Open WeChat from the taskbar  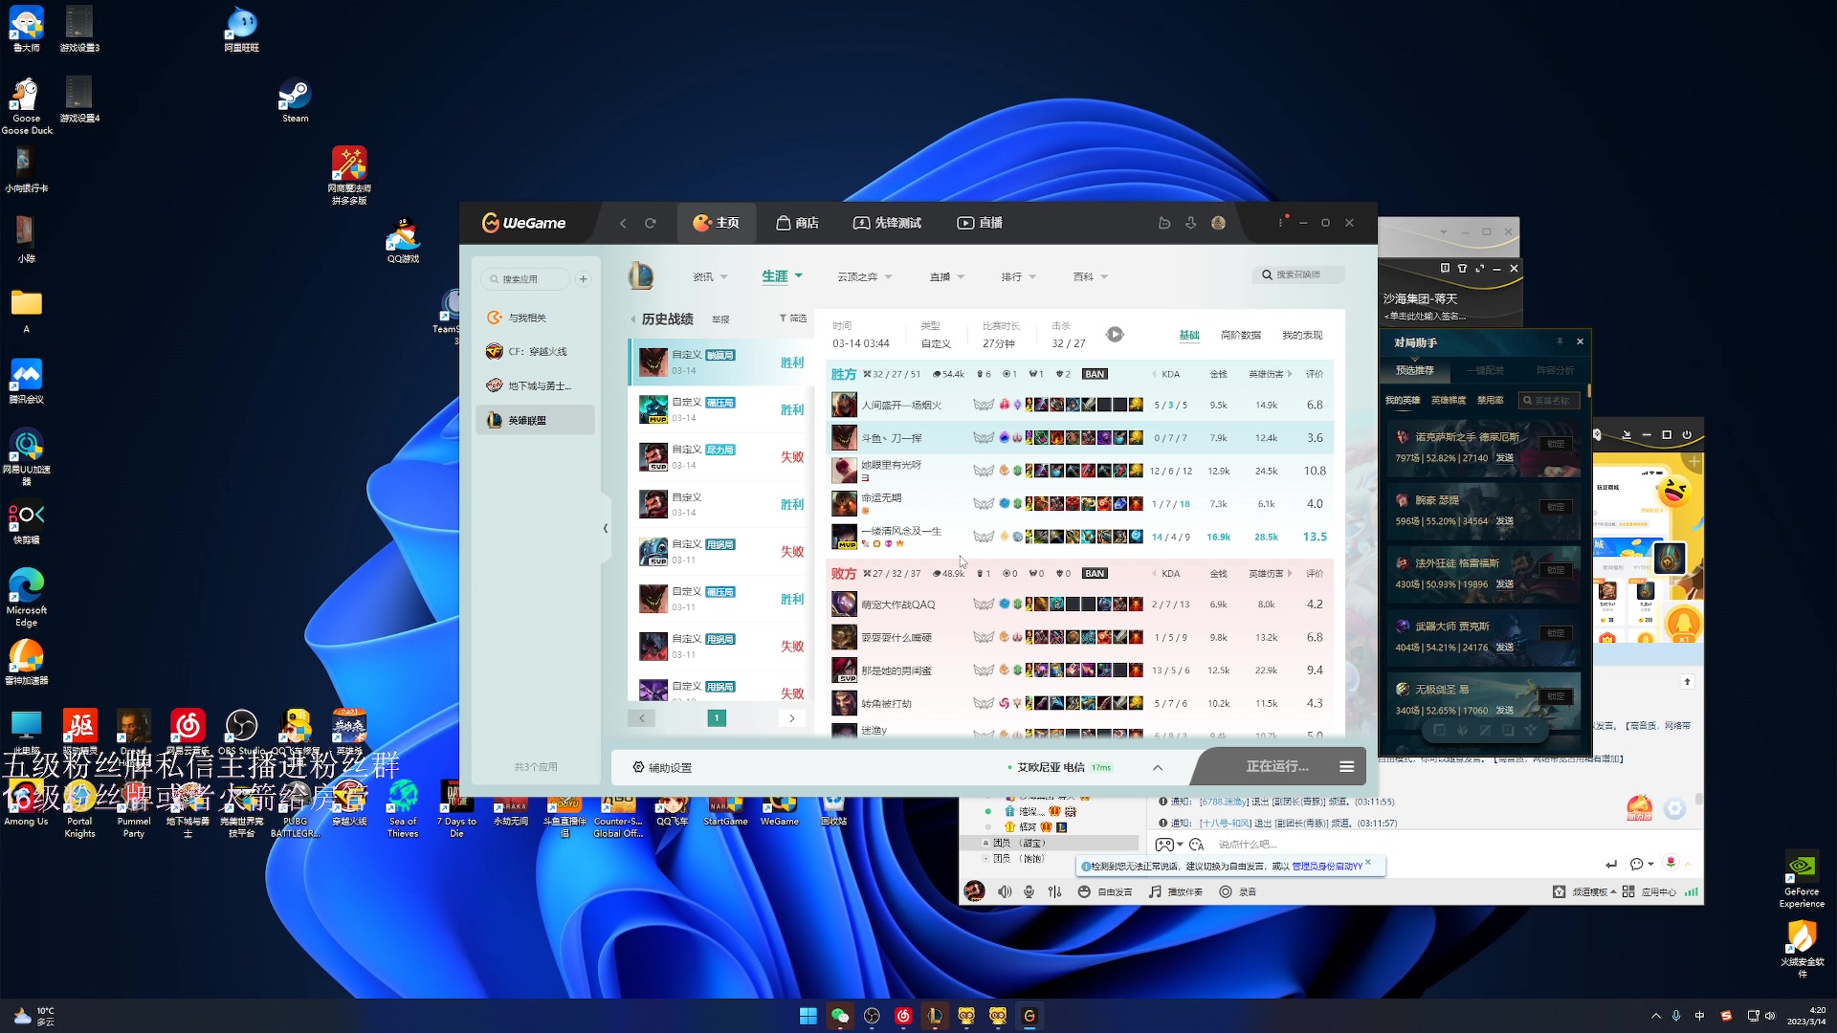839,1016
